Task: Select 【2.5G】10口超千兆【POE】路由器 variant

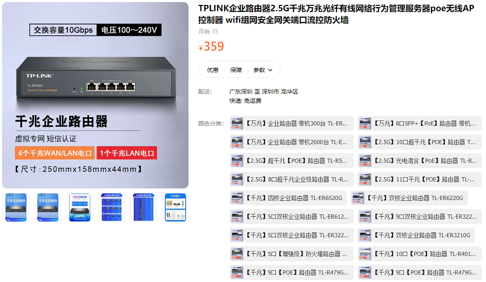Action: pos(420,142)
